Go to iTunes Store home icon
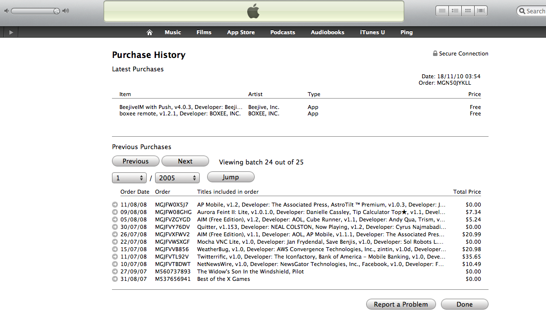Screen dimensions: 546x321 [x=150, y=32]
